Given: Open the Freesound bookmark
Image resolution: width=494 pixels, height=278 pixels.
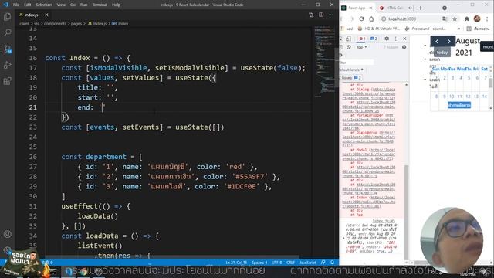Looking at the screenshot, I should coord(425,29).
